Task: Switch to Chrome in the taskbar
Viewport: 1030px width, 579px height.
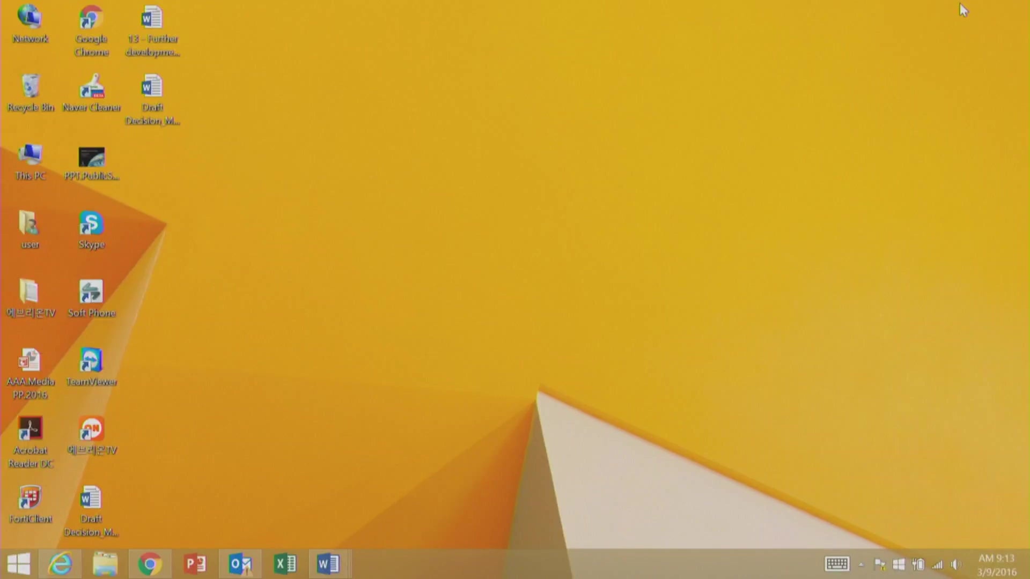Action: click(x=150, y=564)
